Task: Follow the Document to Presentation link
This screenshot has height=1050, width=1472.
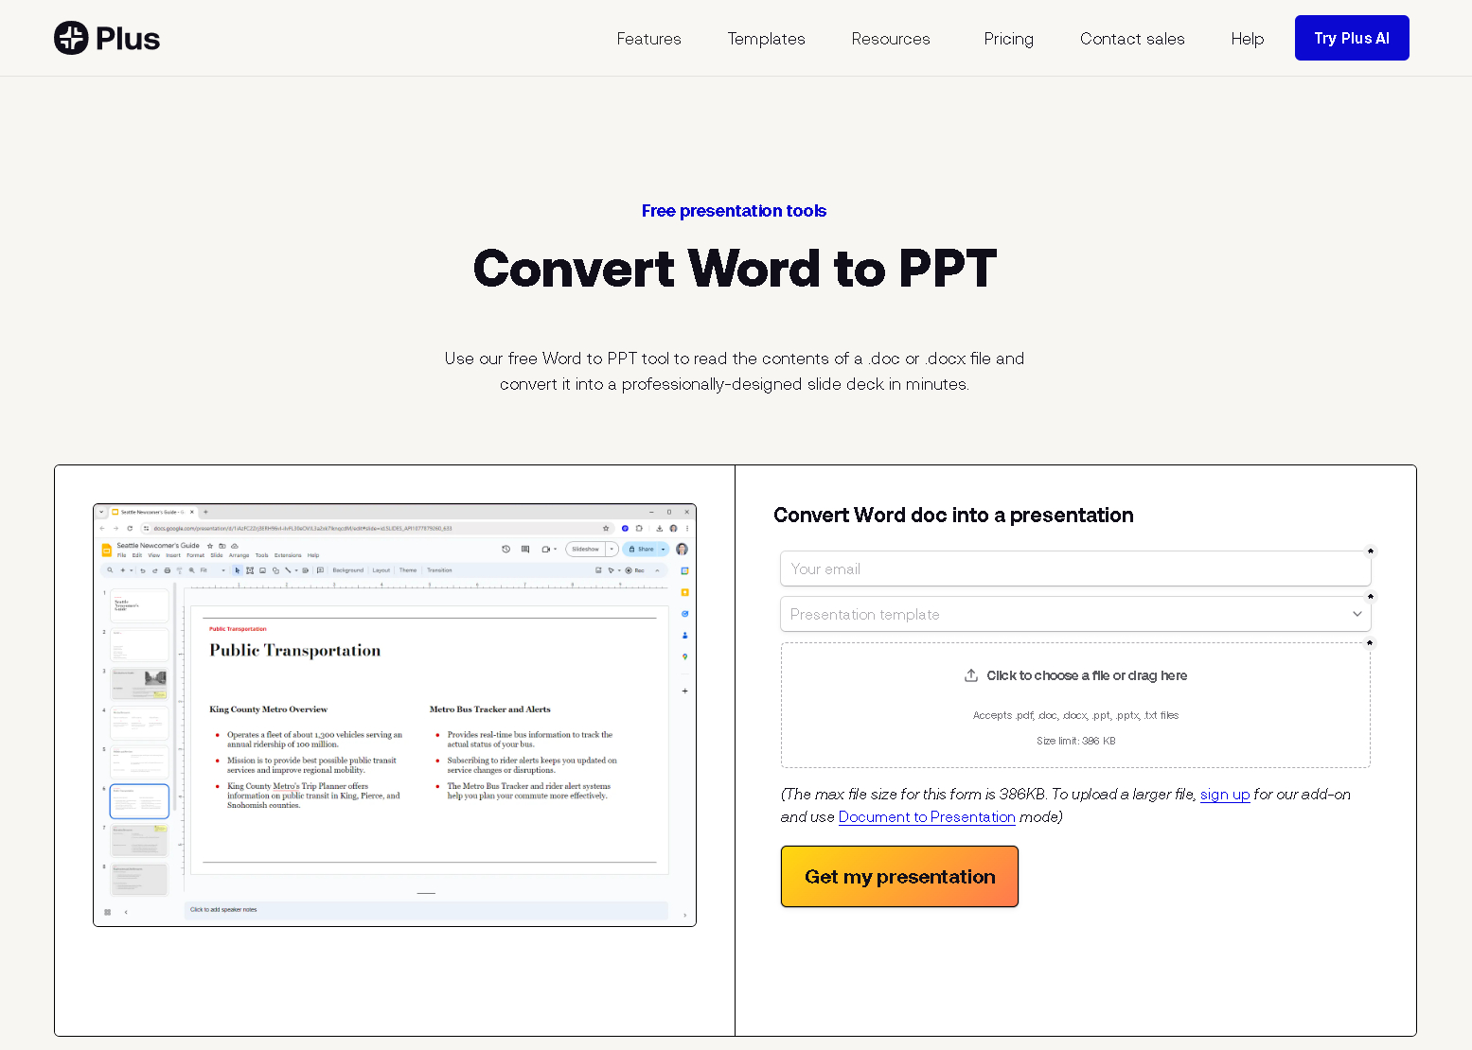Action: pyautogui.click(x=926, y=817)
